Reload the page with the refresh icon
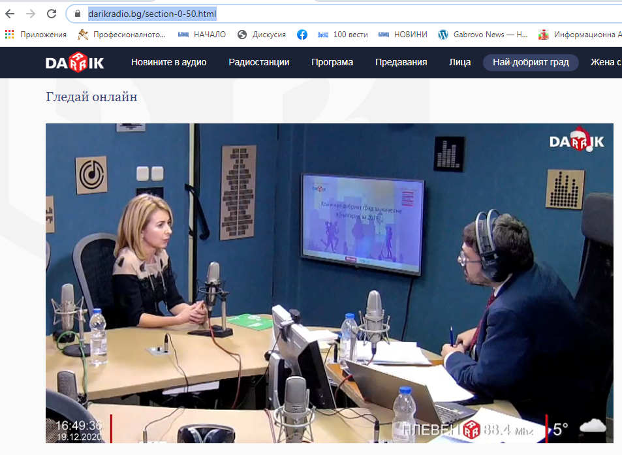This screenshot has height=455, width=622. point(52,14)
